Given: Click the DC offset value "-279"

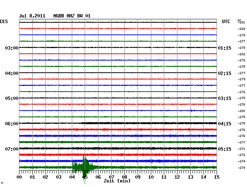Looking at the screenshot, I should pyautogui.click(x=241, y=79).
